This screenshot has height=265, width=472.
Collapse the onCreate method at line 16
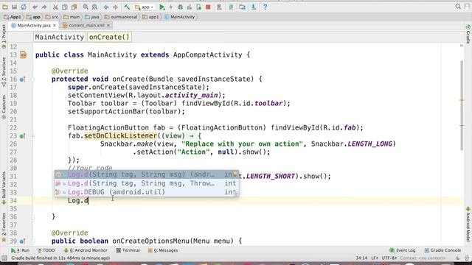click(33, 79)
